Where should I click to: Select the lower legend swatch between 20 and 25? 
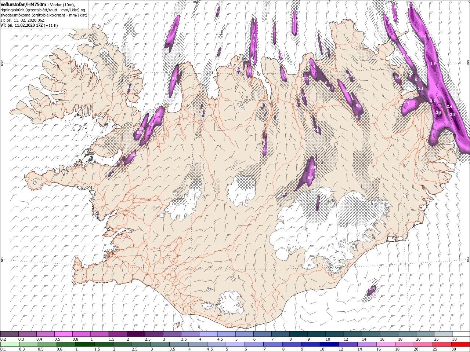[423, 344]
